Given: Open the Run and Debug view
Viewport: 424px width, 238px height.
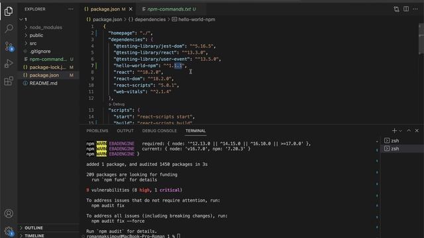Looking at the screenshot, I should 9,63.
